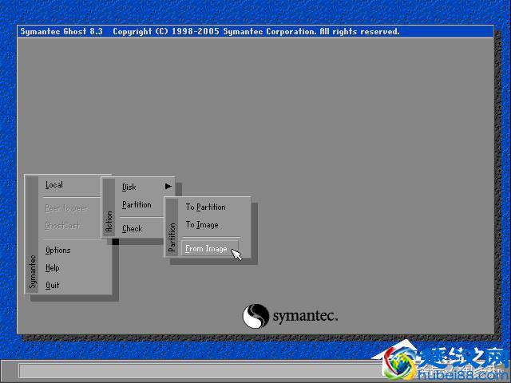
Task: Click the disabled GhostCast menu item
Action: 62,226
